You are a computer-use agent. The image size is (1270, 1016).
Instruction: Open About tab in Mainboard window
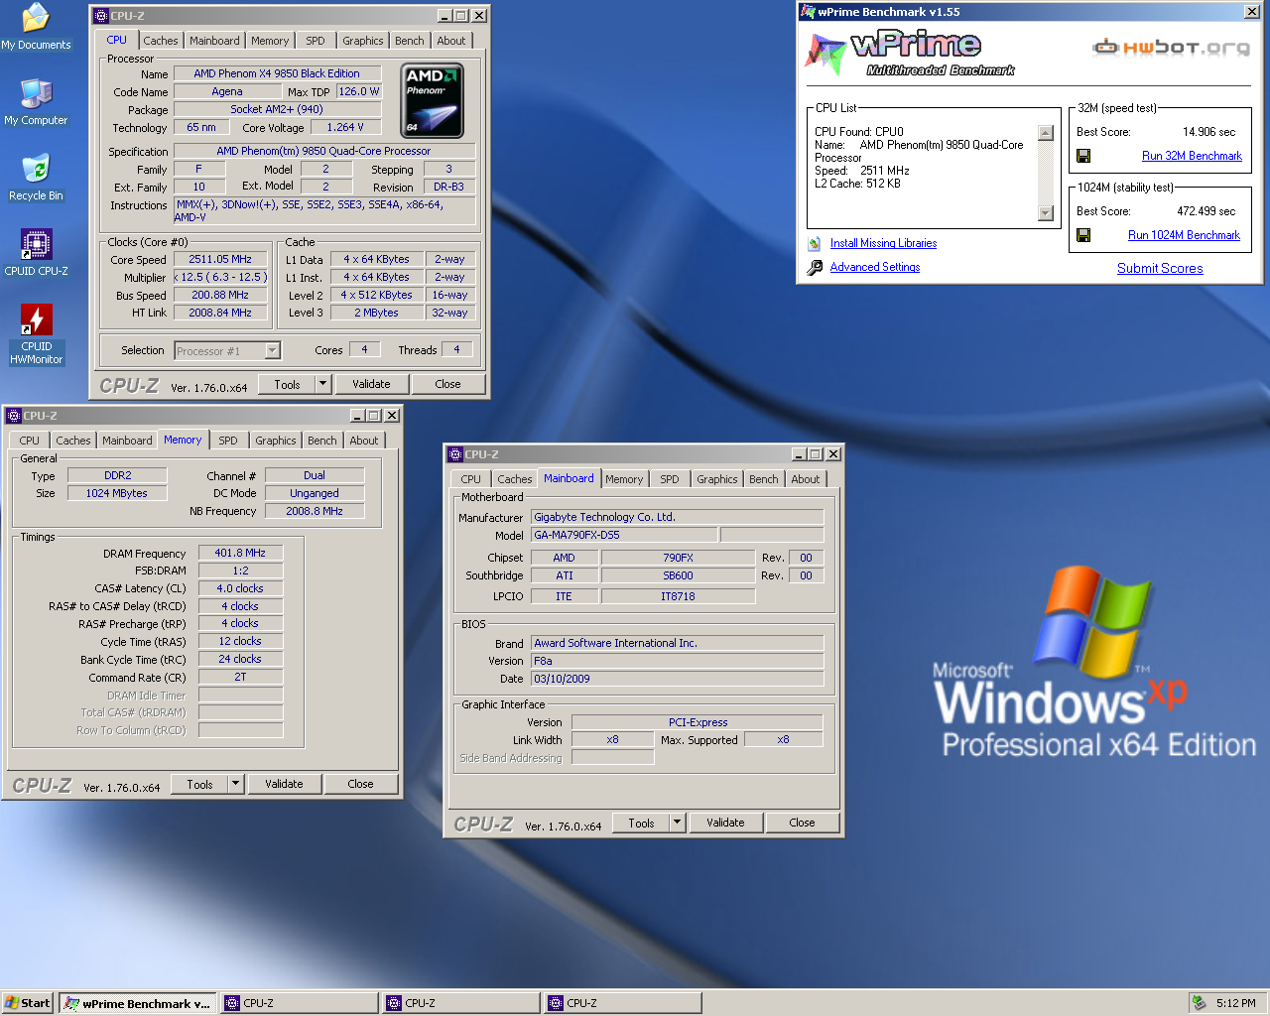(x=806, y=479)
